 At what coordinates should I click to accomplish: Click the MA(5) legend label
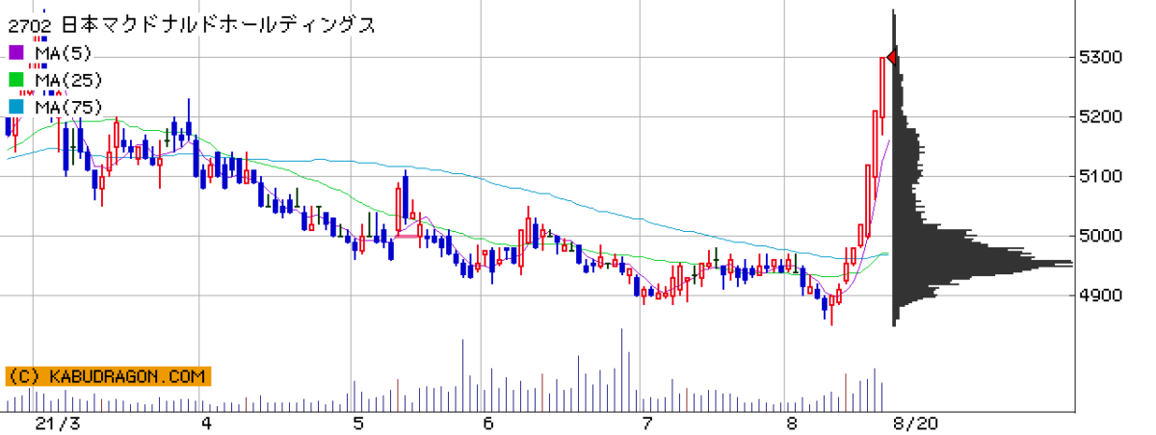click(x=62, y=52)
